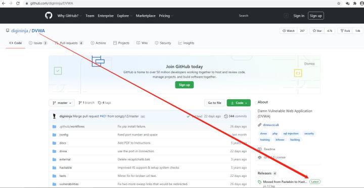The image size is (364, 188).
Task: Open the DVWA repository name link
Action: [x=38, y=31]
